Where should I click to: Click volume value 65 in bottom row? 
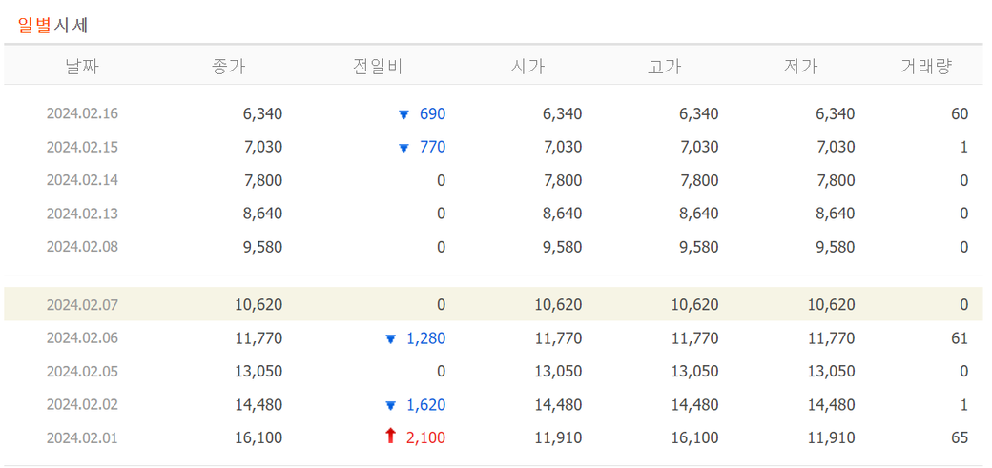pyautogui.click(x=959, y=438)
